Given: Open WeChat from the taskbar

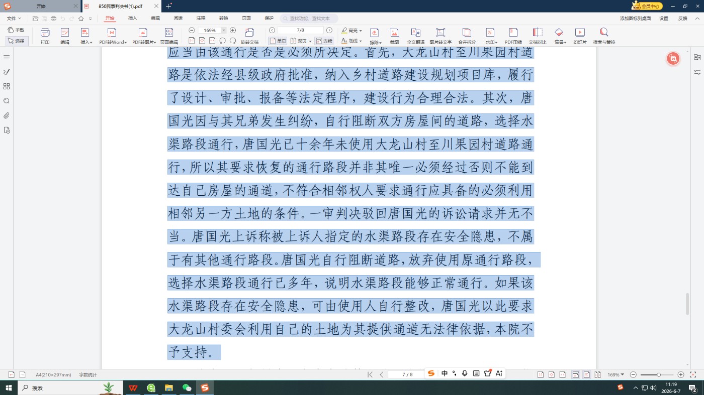Looking at the screenshot, I should pos(187,387).
